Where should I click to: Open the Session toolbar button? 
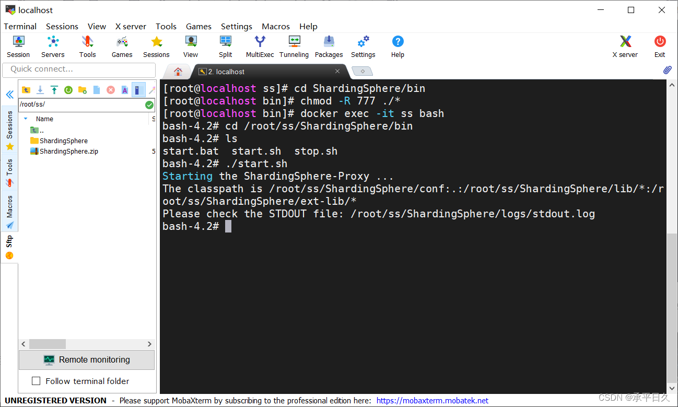pyautogui.click(x=18, y=46)
